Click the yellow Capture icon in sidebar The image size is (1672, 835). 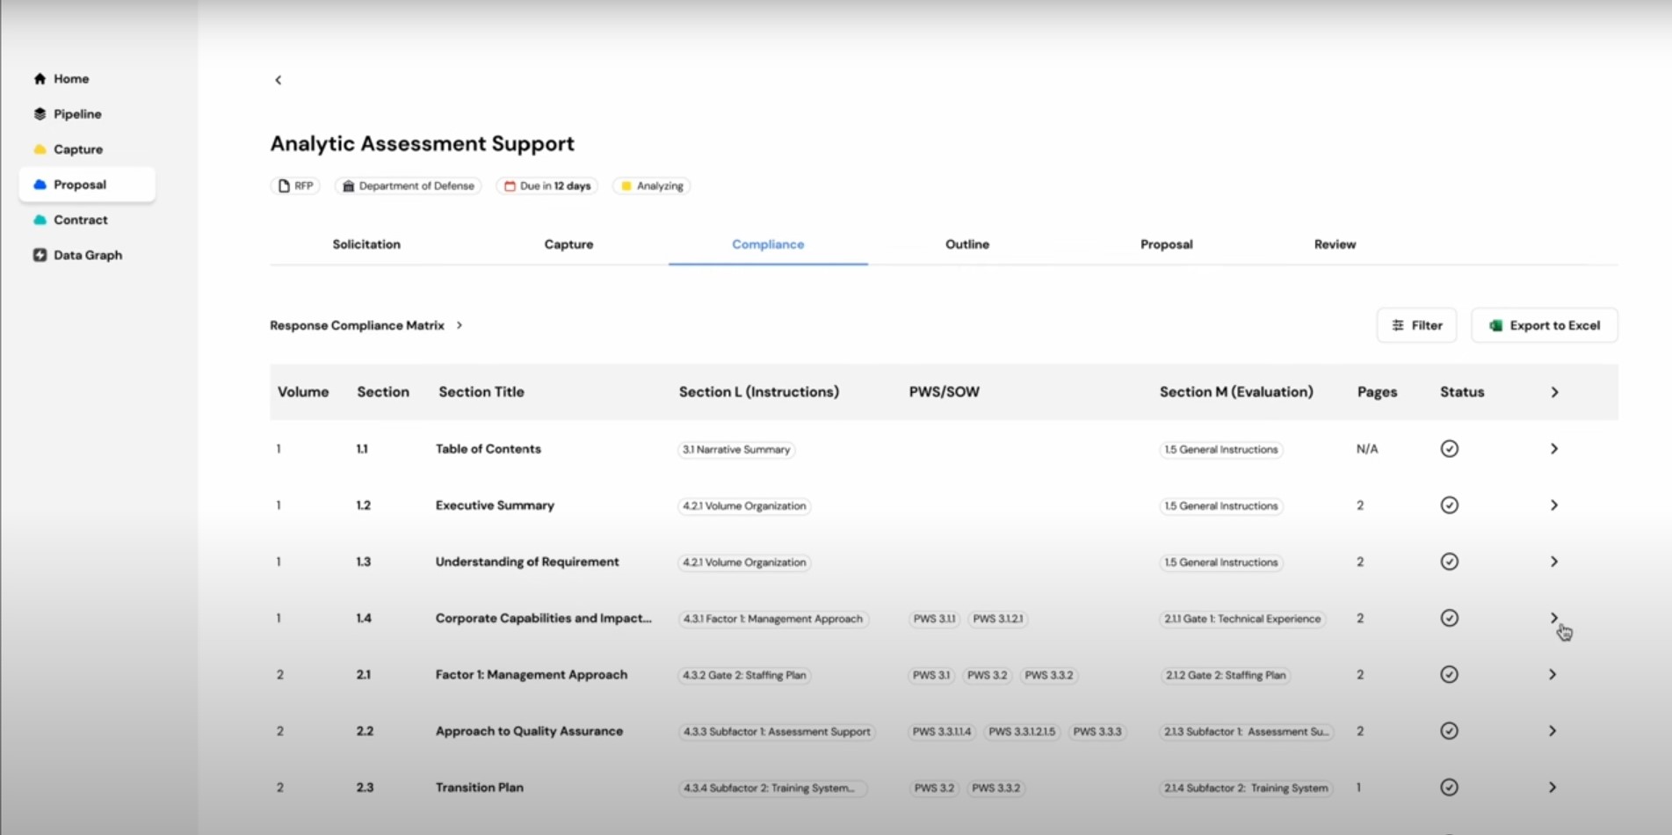(40, 149)
